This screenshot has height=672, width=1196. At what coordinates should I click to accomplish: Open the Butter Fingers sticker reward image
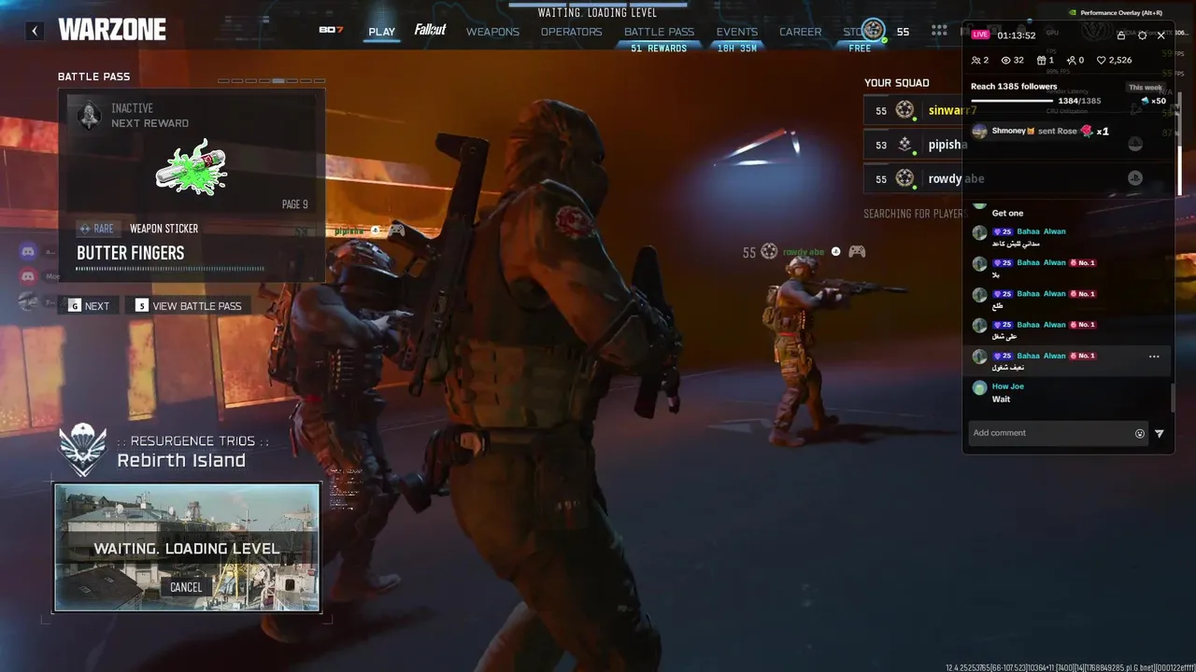(192, 166)
